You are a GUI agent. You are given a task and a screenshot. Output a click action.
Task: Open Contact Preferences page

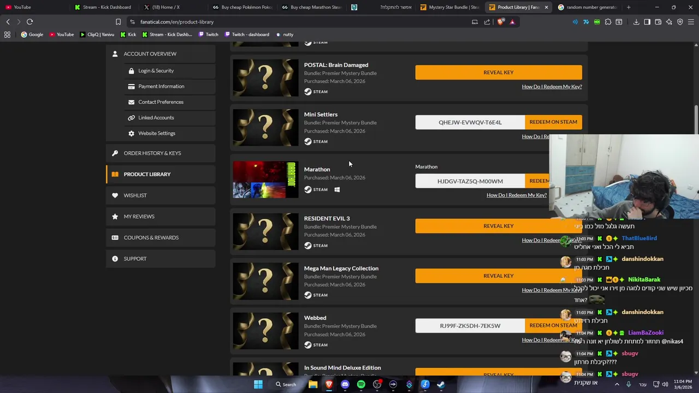[161, 102]
